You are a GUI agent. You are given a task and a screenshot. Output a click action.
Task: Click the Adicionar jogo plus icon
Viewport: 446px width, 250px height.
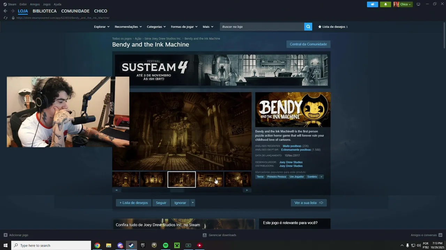coord(5,235)
